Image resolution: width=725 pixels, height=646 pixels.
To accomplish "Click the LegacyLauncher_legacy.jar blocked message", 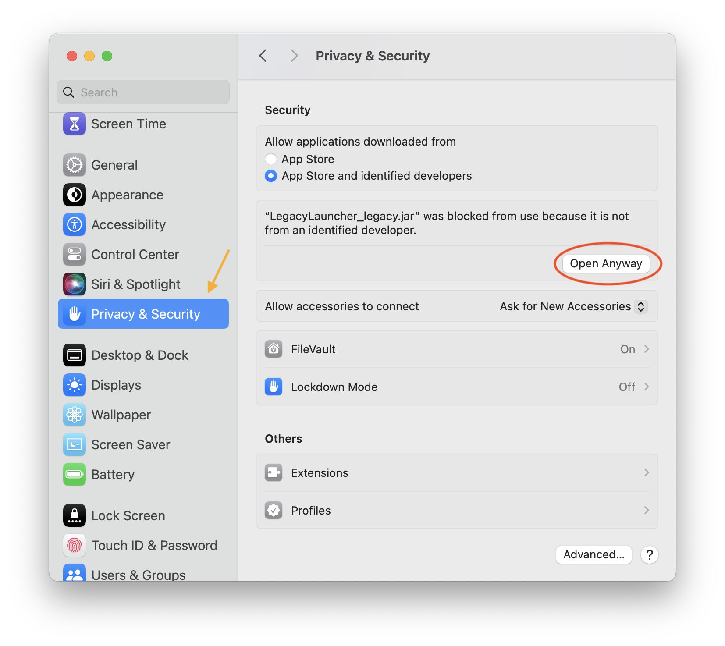I will (447, 223).
